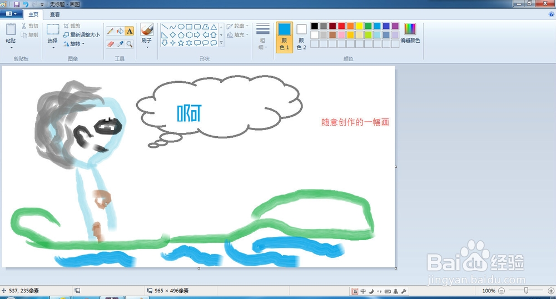Expand the Paste (粘贴) dropdown arrow
The height and width of the screenshot is (299, 556).
11,47
